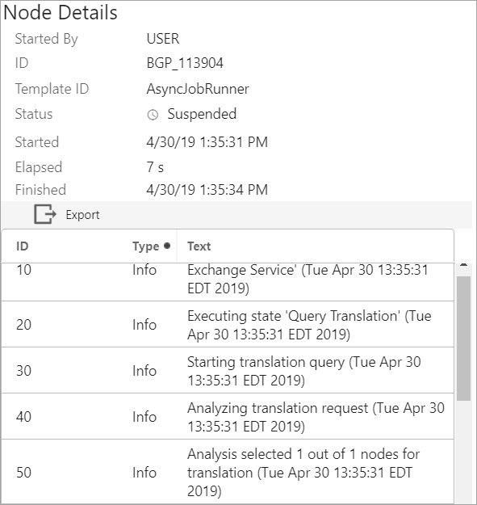Screen dimensions: 477x505
Task: Select log row with ID 20
Action: 228,324
